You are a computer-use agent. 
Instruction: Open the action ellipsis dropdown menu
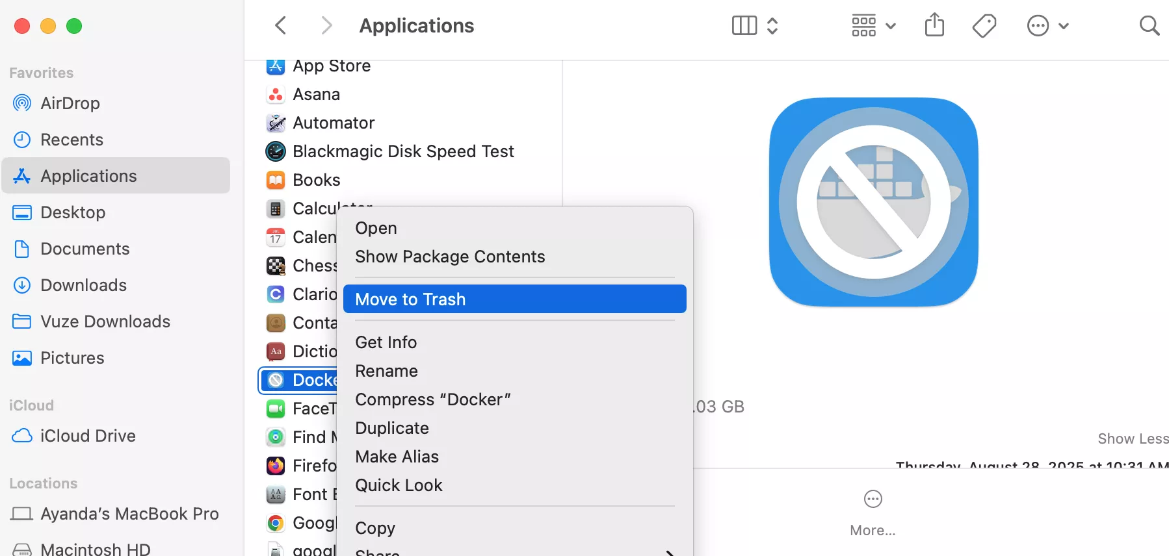(1047, 26)
